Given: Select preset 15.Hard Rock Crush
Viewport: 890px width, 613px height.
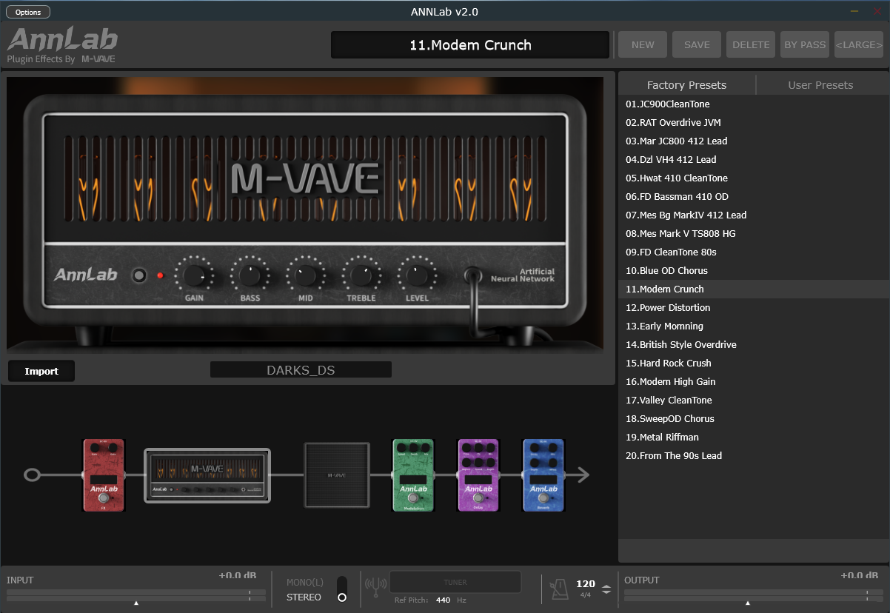Looking at the screenshot, I should click(x=753, y=364).
